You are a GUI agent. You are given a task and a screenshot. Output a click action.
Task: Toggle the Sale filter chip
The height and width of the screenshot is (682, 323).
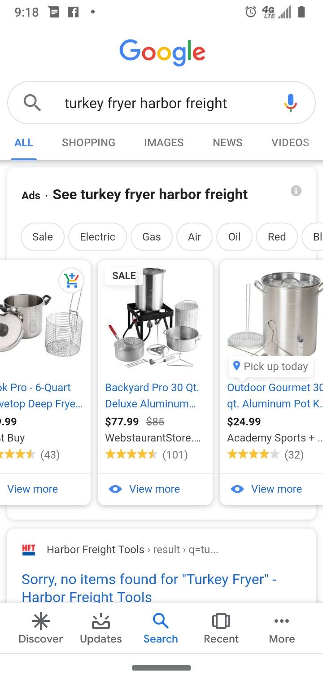43,237
